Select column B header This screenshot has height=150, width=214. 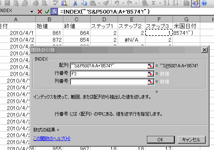[x=50, y=19]
